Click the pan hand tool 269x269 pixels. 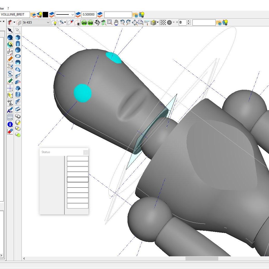[x=116, y=23]
